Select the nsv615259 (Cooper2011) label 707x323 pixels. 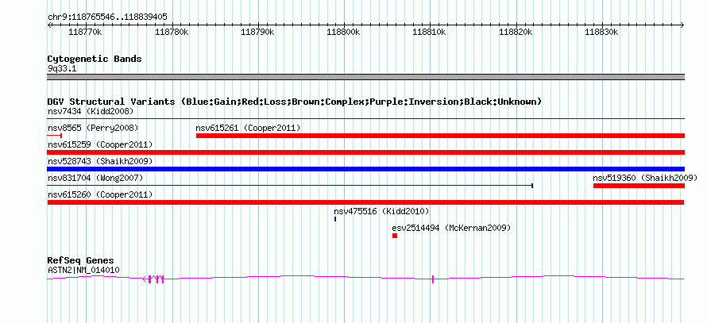[99, 144]
